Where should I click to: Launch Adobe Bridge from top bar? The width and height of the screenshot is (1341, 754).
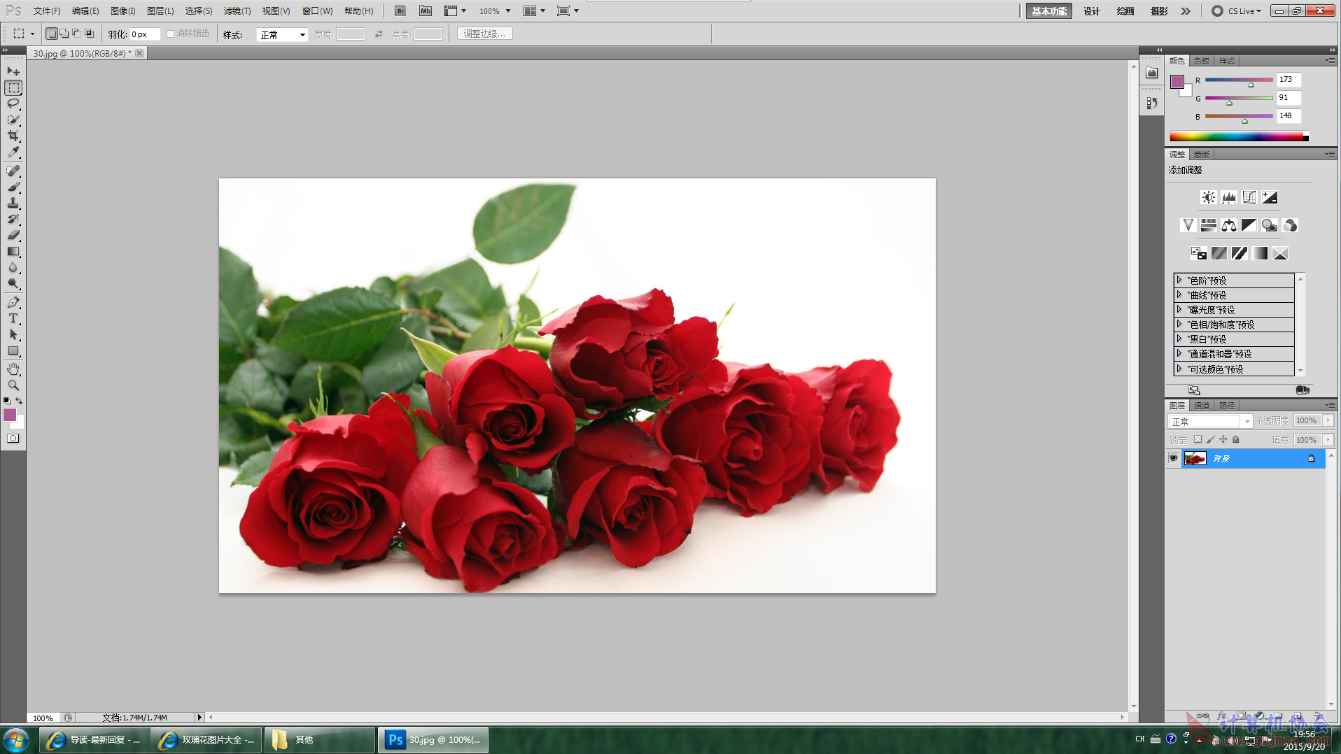click(x=400, y=10)
